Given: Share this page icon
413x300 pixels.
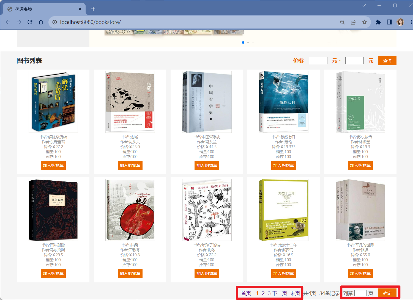Looking at the screenshot, I should (x=353, y=22).
